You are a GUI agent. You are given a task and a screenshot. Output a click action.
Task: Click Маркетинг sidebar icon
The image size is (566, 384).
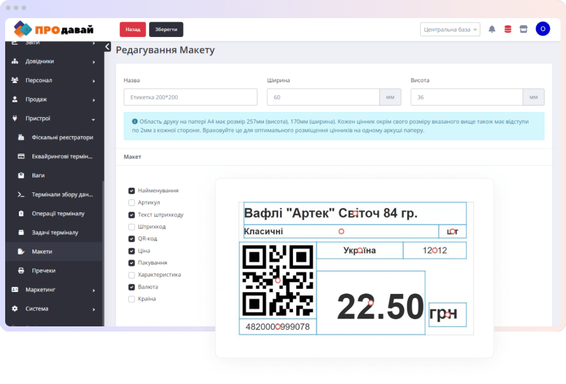click(15, 289)
